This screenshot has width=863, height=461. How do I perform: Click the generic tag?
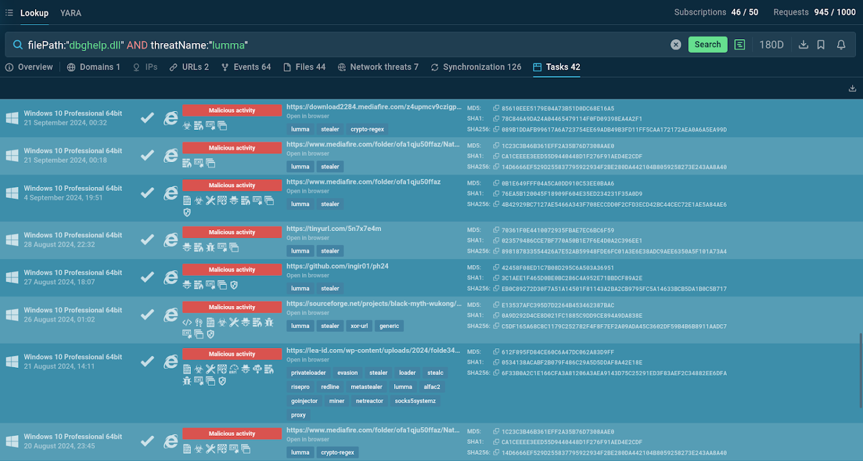point(390,326)
